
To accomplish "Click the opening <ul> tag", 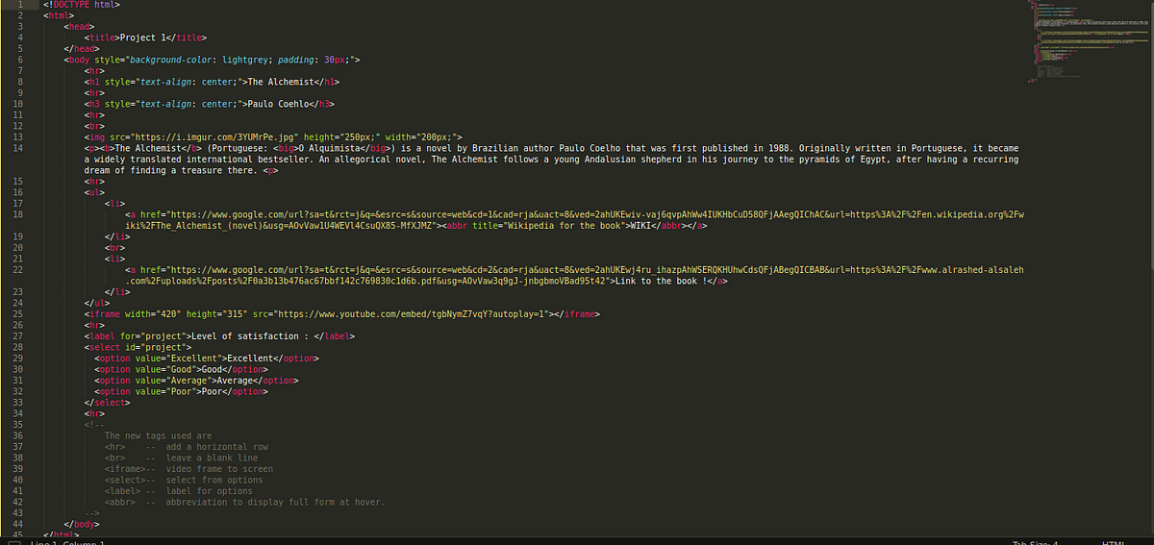I will click(x=94, y=192).
